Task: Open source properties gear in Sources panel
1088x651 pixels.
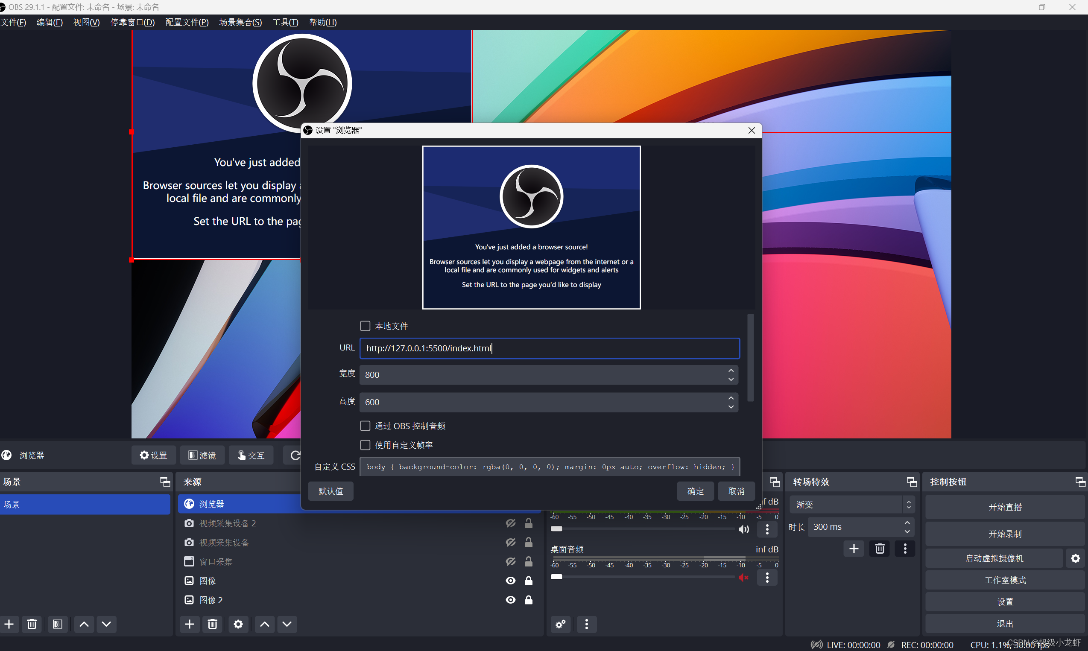Action: click(238, 624)
